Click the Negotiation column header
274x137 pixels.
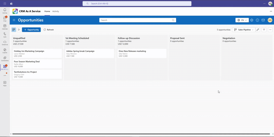coord(229,38)
